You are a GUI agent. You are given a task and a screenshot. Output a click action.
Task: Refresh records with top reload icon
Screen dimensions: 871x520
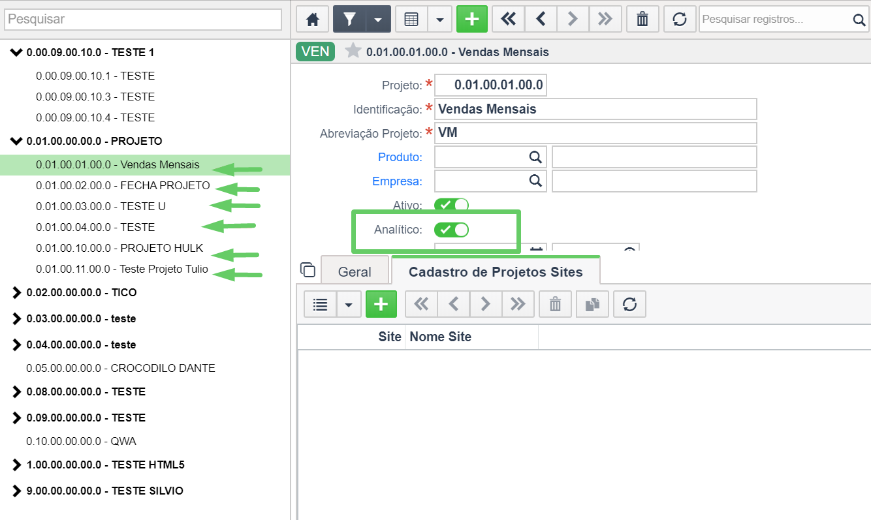tap(680, 19)
